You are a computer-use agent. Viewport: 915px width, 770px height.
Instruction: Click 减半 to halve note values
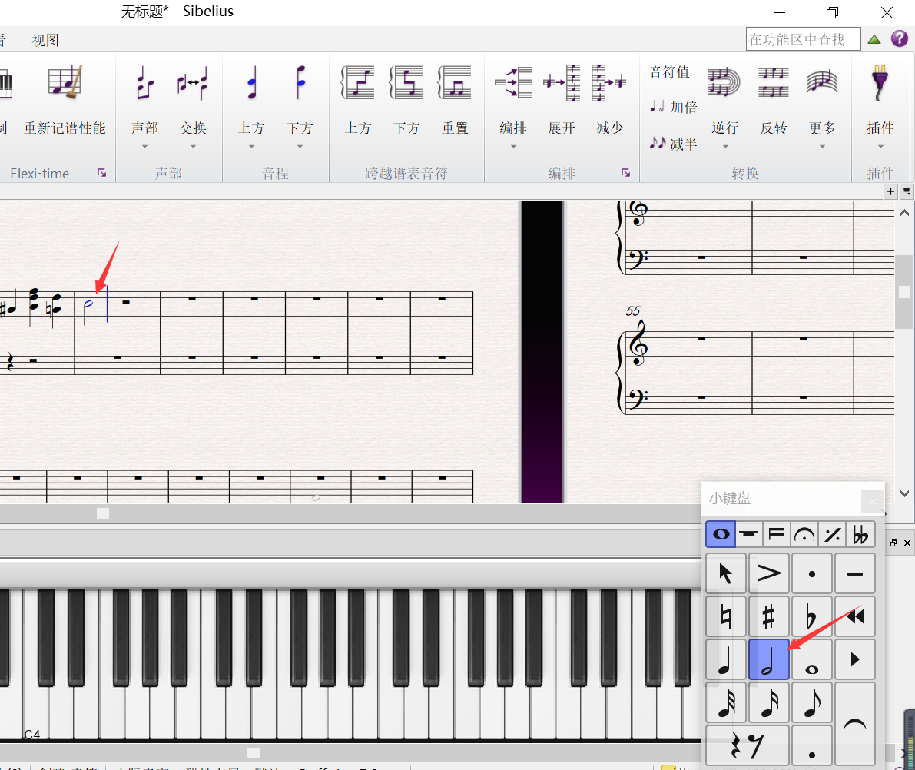pos(674,144)
